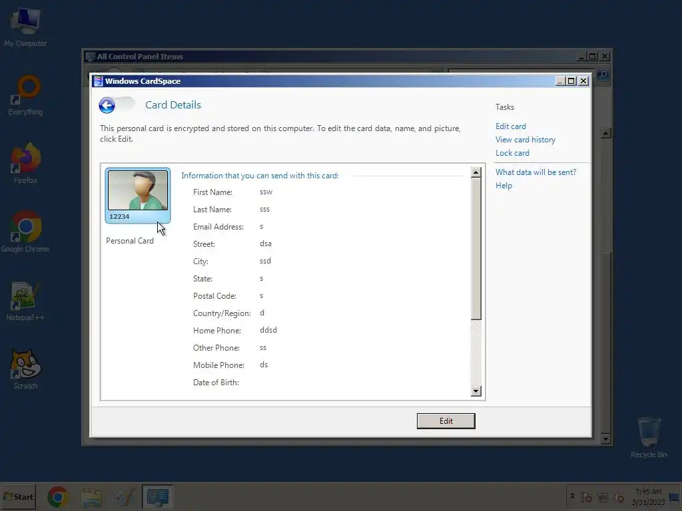682x511 pixels.
Task: Go back using the blue arrow button
Action: (107, 105)
